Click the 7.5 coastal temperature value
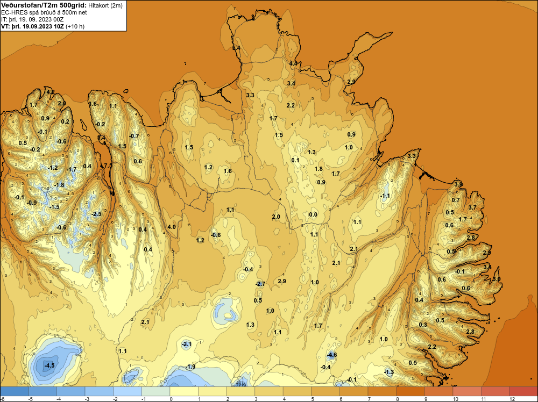538x402 pixels. click(108, 165)
